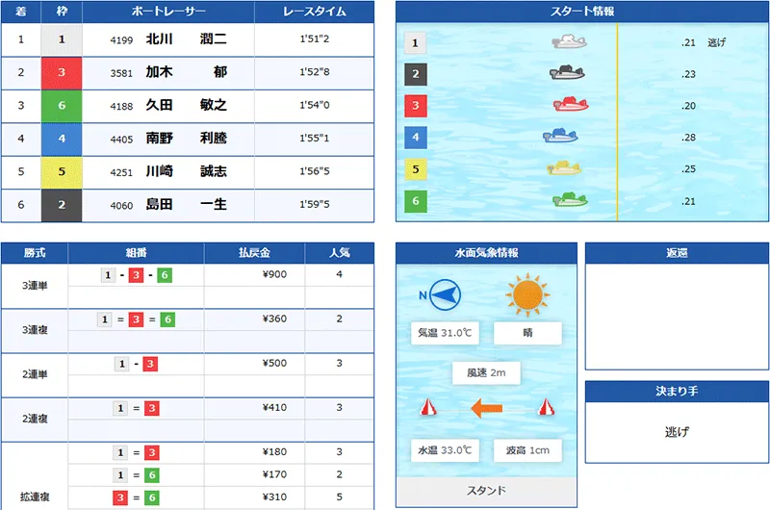
Task: Click the 風速 2m box
Action: coord(486,373)
